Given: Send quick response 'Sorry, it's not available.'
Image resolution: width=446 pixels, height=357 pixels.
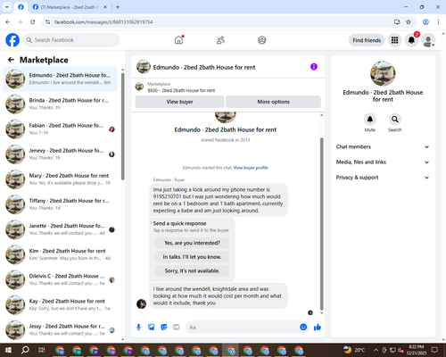Looking at the screenshot, I should coord(192,271).
